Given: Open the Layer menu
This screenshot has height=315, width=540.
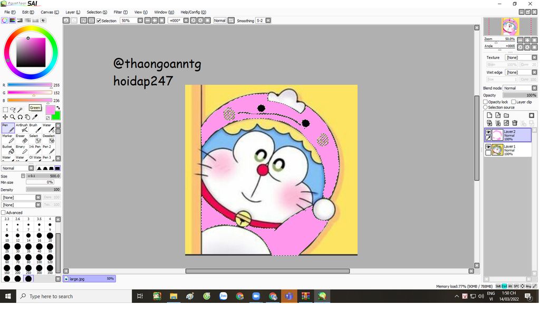Looking at the screenshot, I should [x=73, y=12].
